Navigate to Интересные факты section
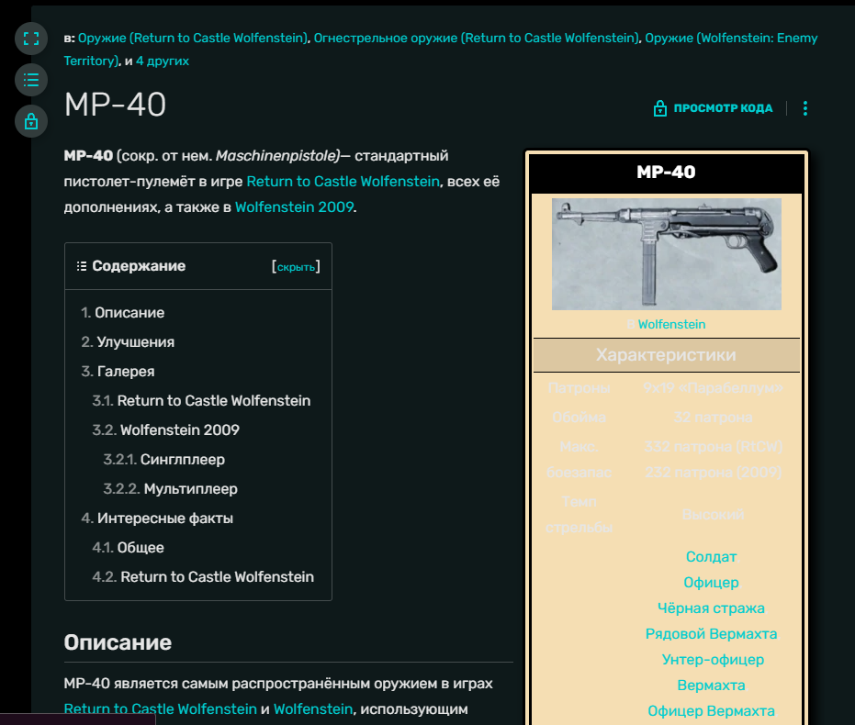The height and width of the screenshot is (725, 855). pos(164,519)
